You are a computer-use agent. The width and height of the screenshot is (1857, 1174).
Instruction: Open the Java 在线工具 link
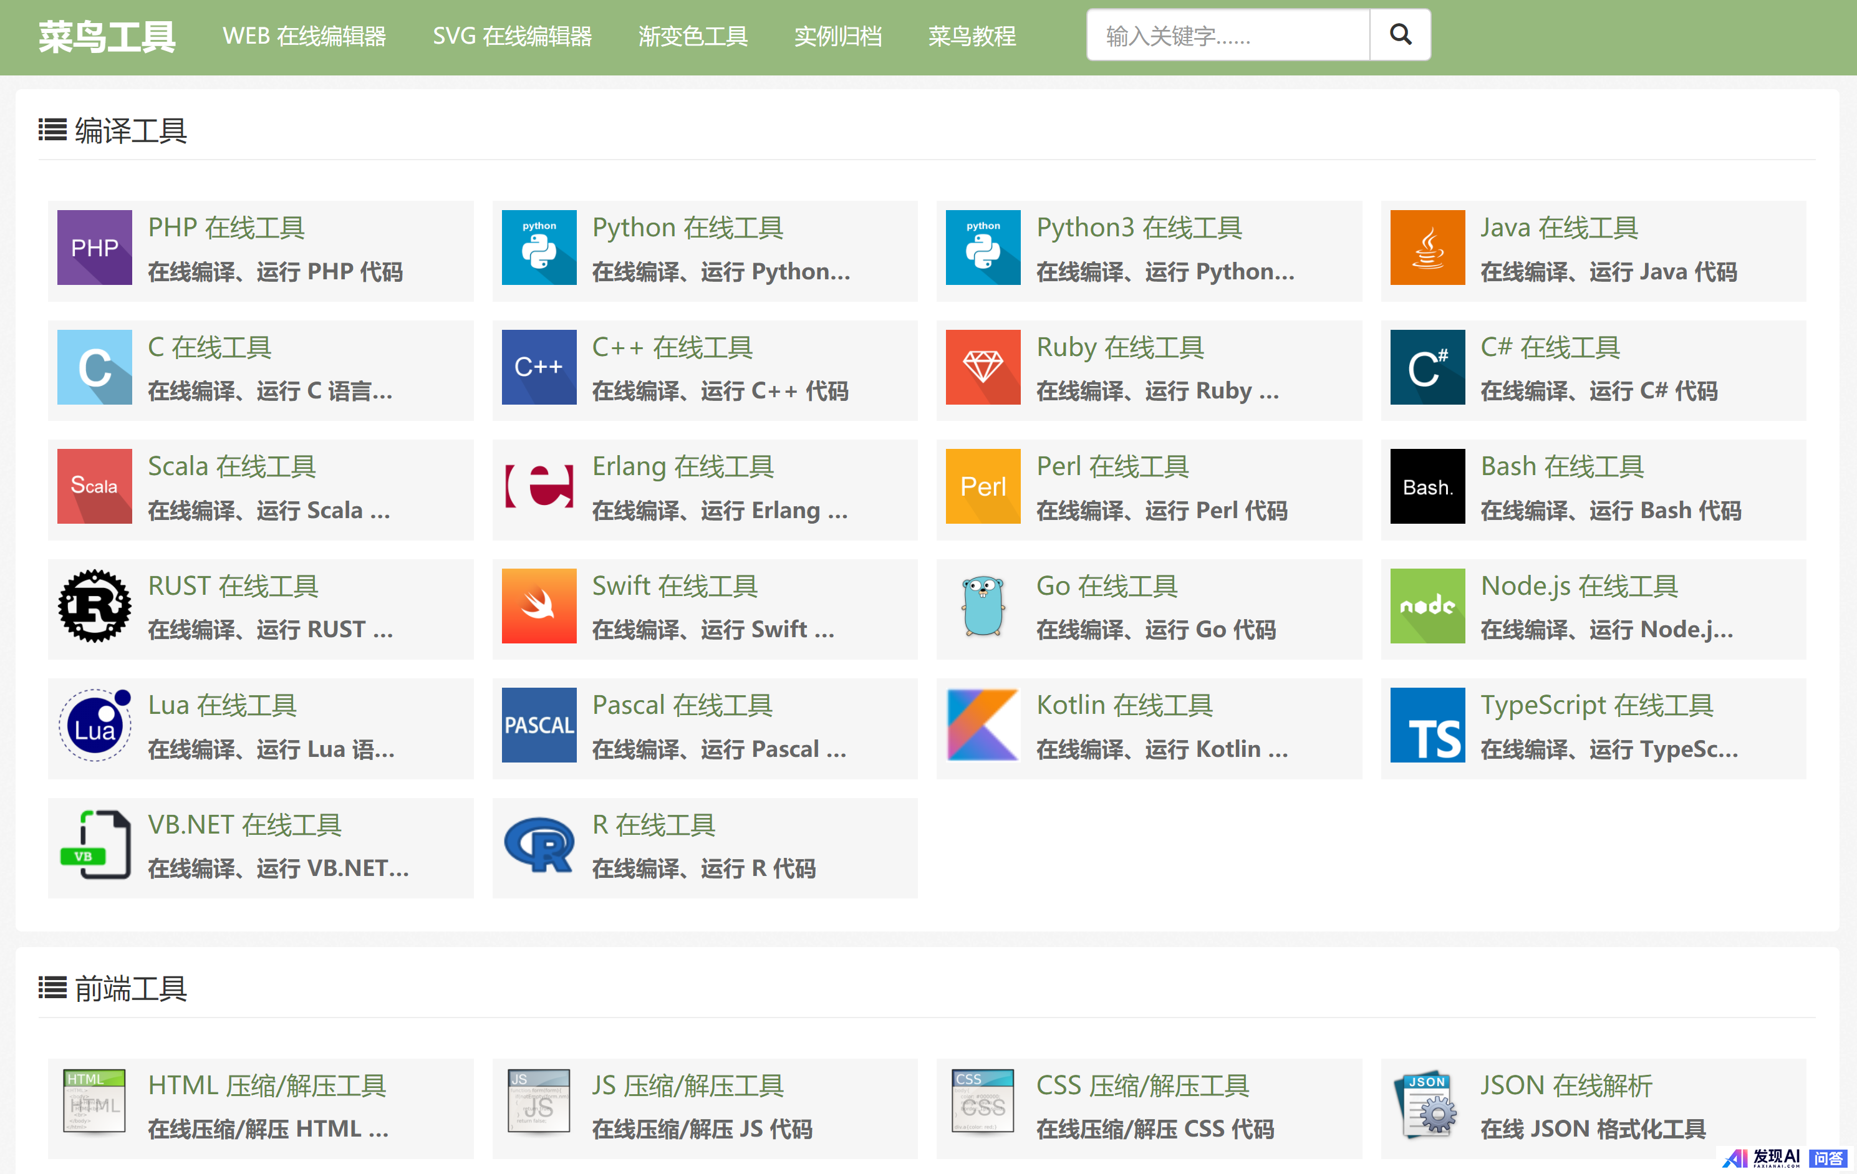coord(1558,228)
